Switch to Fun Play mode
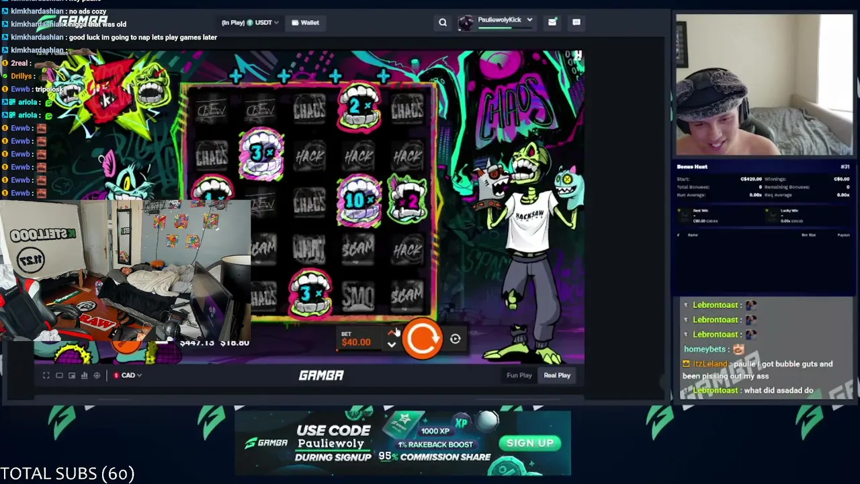This screenshot has height=484, width=860. (519, 375)
